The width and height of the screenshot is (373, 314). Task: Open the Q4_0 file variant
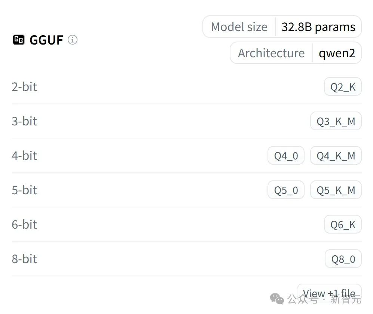(286, 156)
